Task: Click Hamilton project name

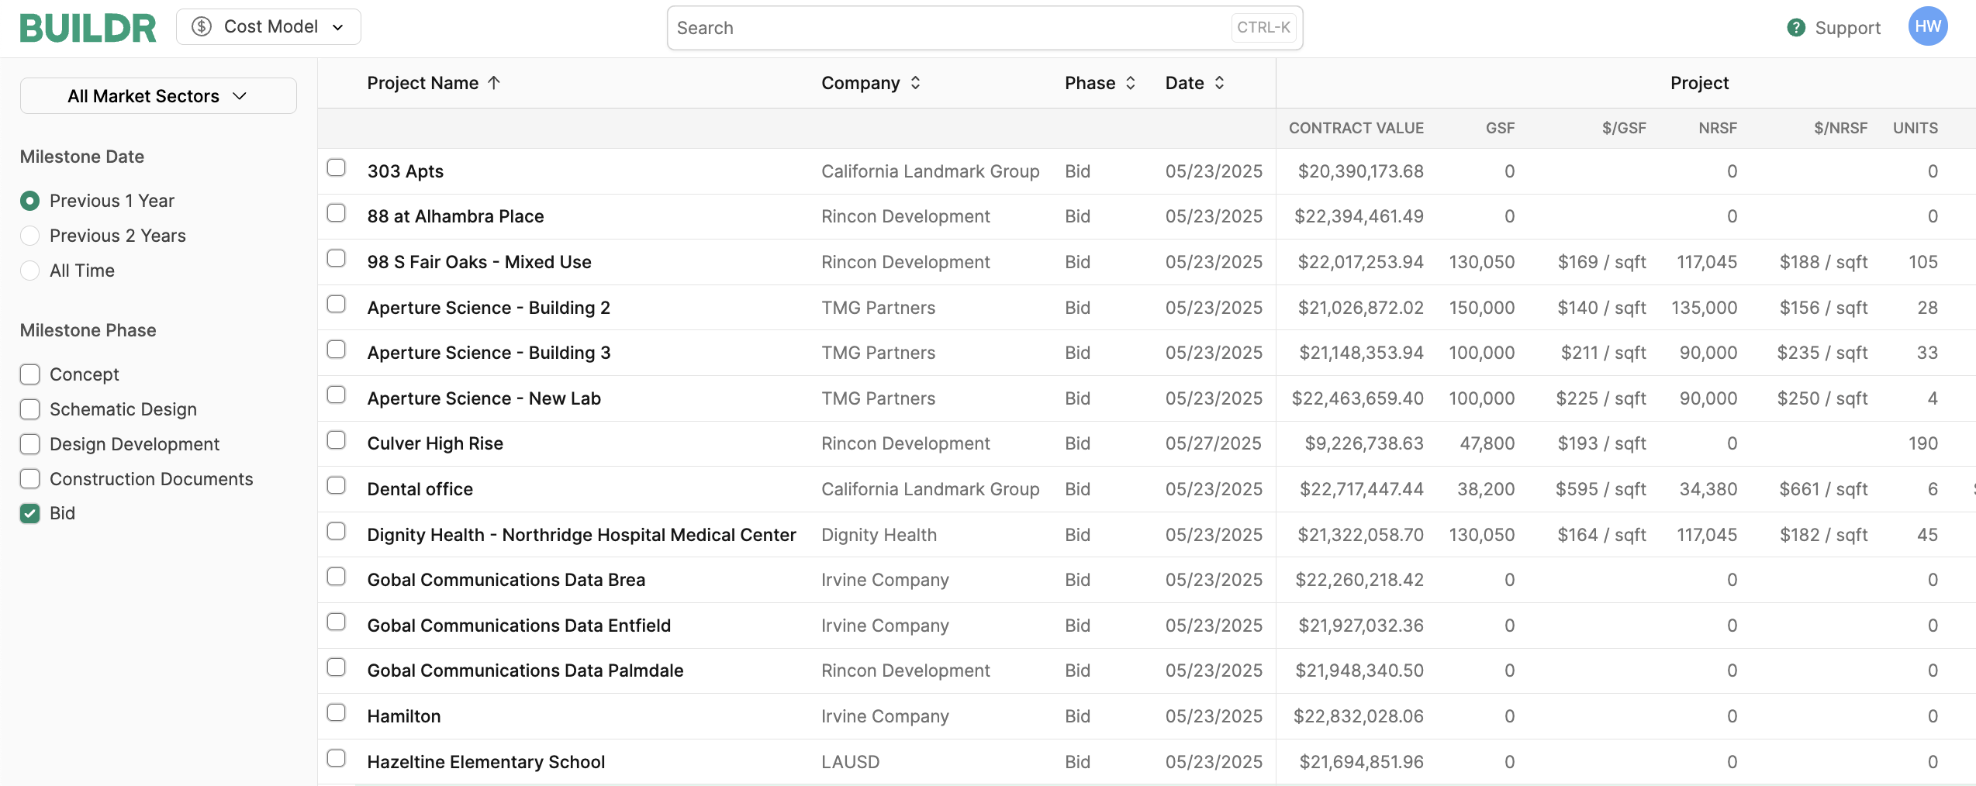Action: [404, 716]
